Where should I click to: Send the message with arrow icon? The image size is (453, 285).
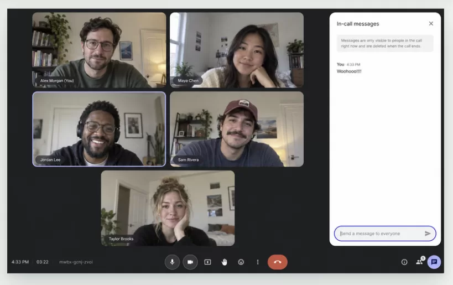pyautogui.click(x=428, y=234)
